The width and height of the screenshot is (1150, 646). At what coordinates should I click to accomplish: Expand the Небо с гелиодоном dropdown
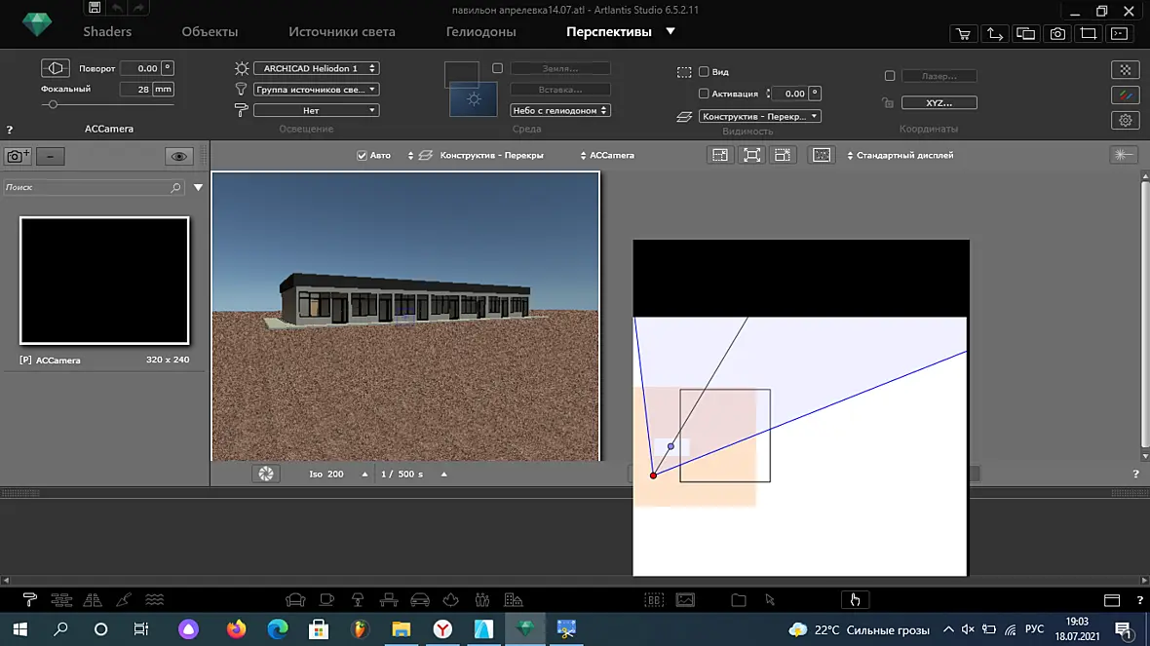[x=559, y=111]
